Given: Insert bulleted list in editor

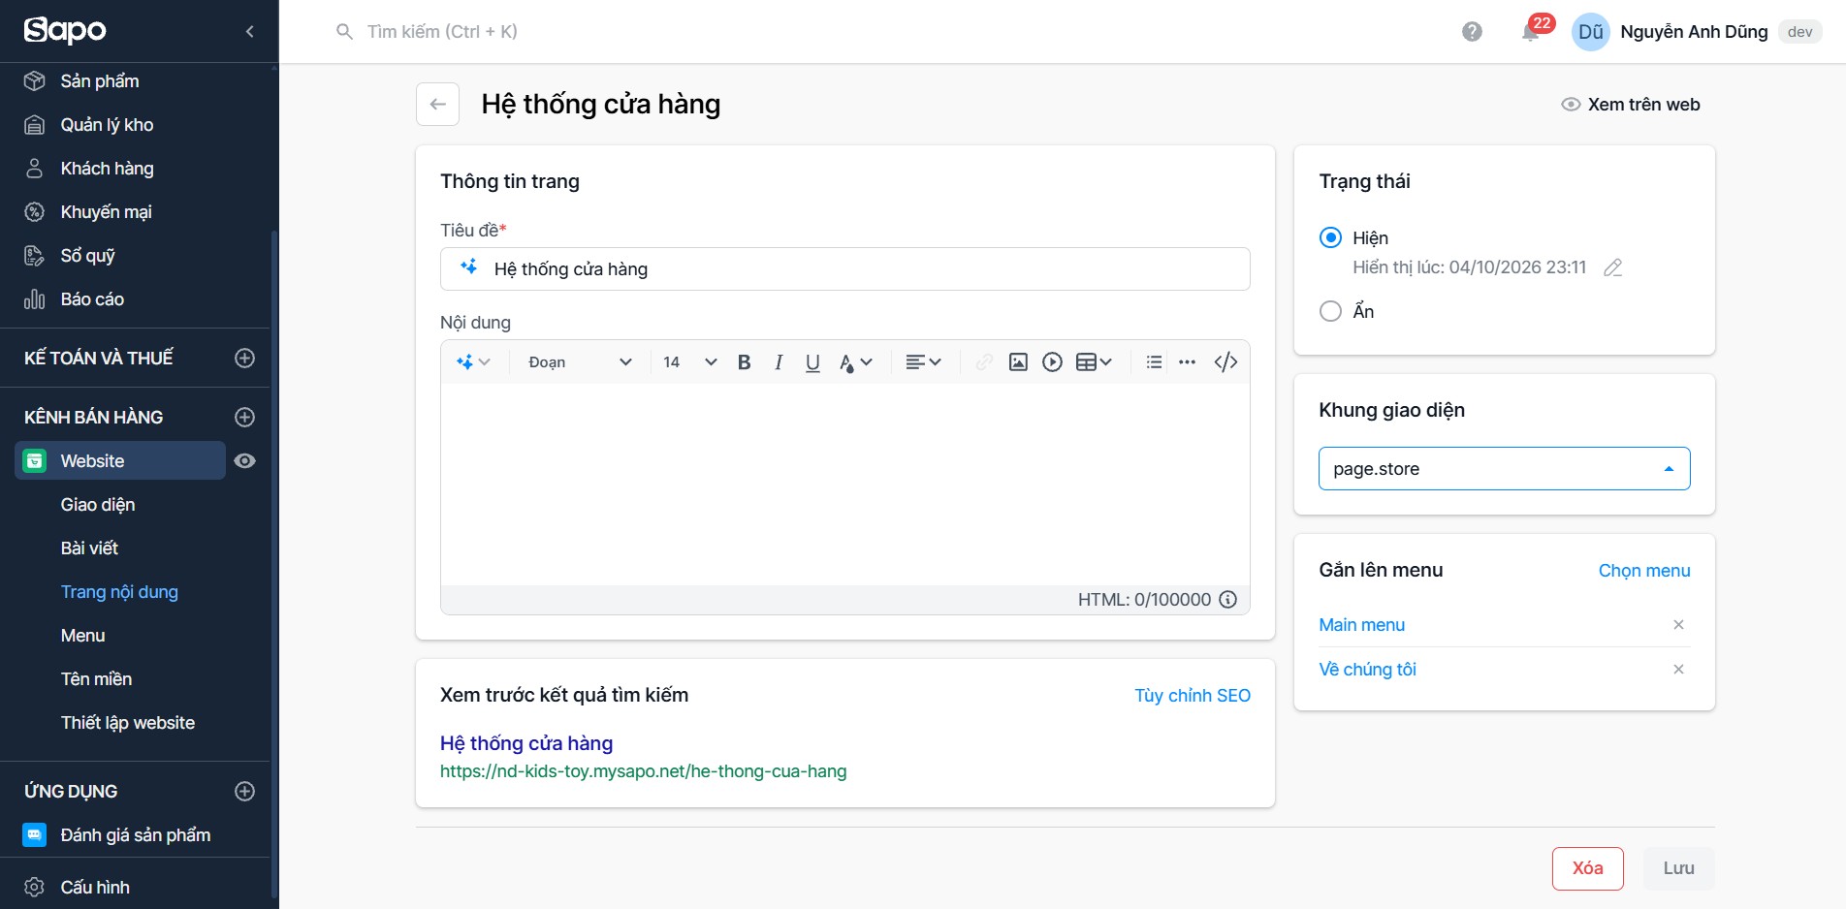Looking at the screenshot, I should tap(1154, 362).
